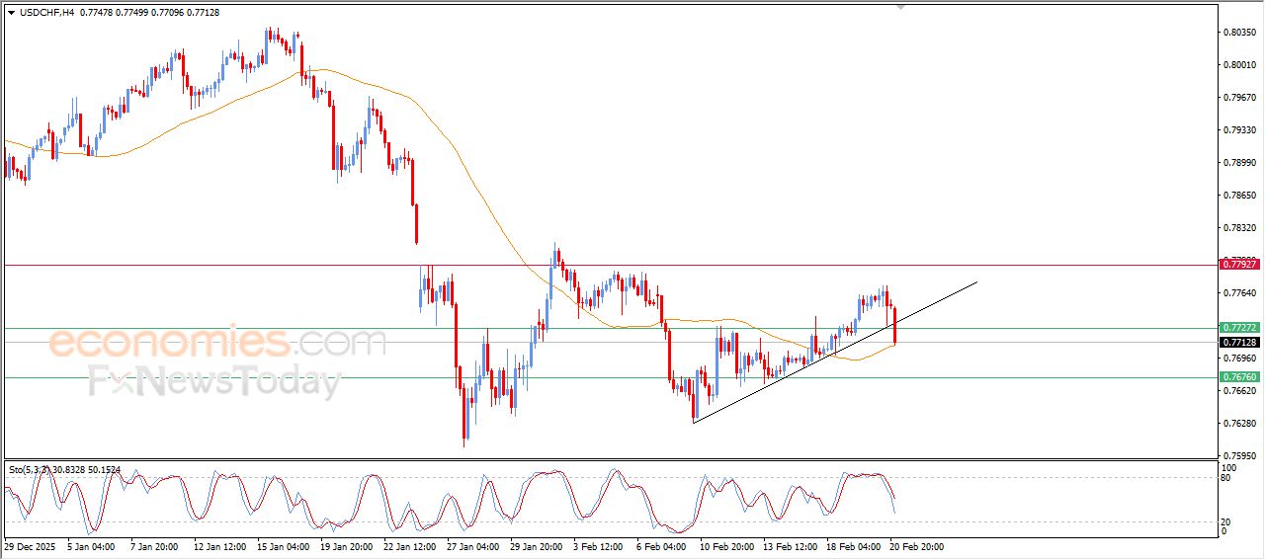1265x560 pixels.
Task: Select the green 0.77272 price label
Action: pyautogui.click(x=1239, y=327)
